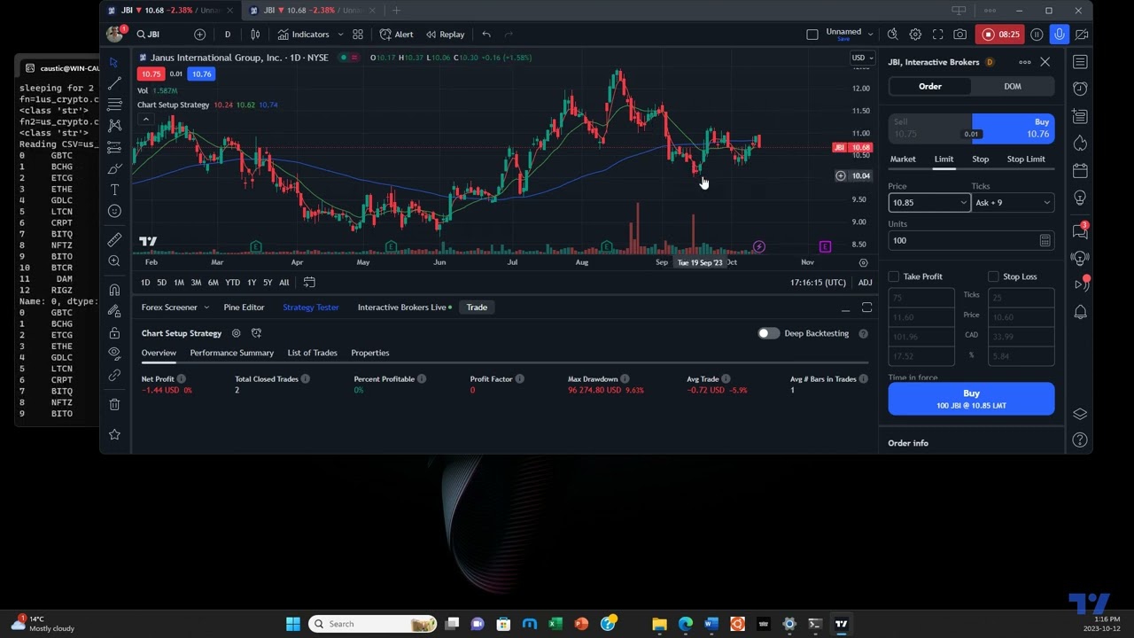
Task: Toggle the recording microphone
Action: point(1060,35)
